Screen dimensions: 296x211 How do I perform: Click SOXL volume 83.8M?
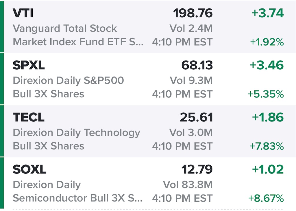click(x=188, y=185)
